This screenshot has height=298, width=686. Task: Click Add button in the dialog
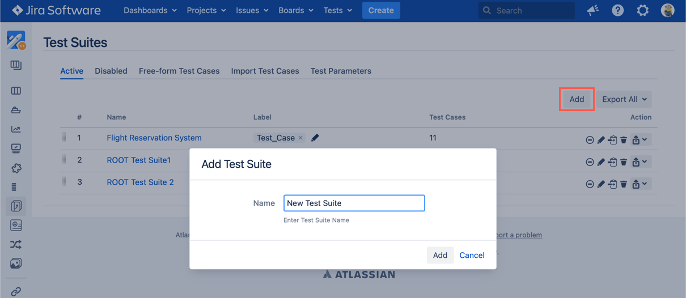click(x=440, y=255)
